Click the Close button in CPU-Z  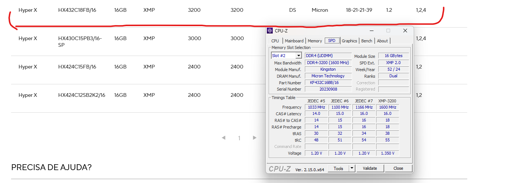point(398,168)
